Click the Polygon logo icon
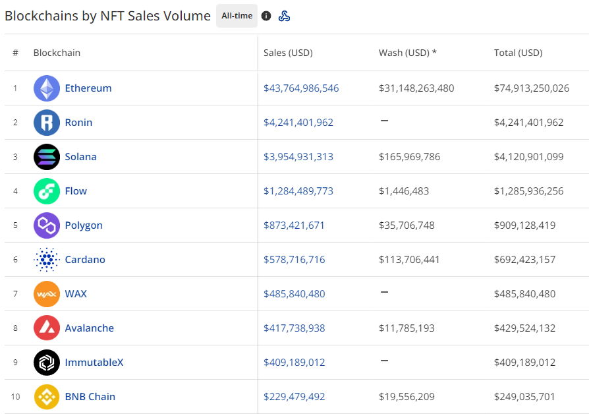This screenshot has width=589, height=414. click(46, 225)
